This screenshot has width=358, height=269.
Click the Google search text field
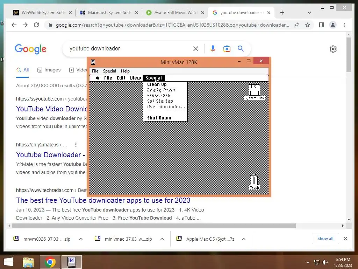pyautogui.click(x=128, y=48)
